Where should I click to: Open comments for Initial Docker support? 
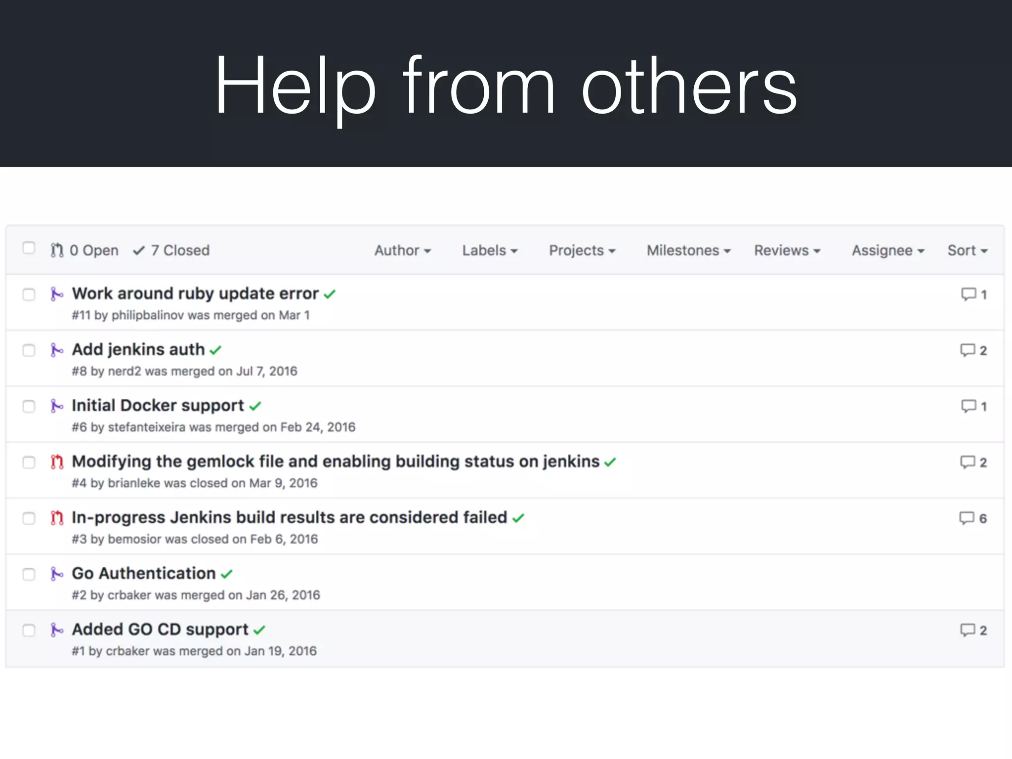click(x=973, y=406)
